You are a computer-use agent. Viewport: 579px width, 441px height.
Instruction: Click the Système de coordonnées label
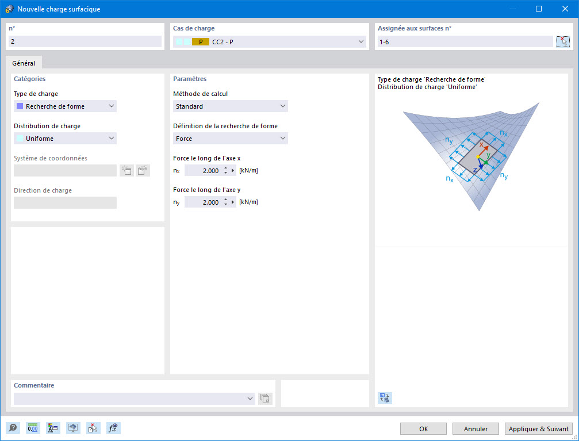coord(51,158)
